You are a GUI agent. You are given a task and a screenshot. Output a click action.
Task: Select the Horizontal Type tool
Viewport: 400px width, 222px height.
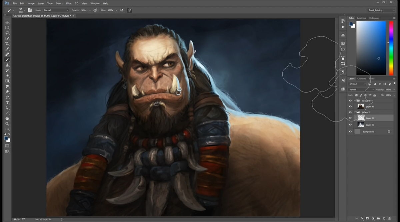[x=7, y=103]
